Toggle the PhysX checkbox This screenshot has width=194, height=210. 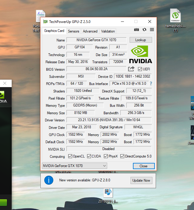(x=106, y=156)
